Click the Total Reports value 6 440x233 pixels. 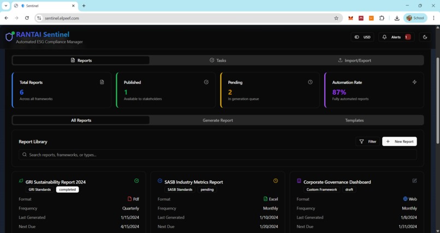[x=22, y=93]
